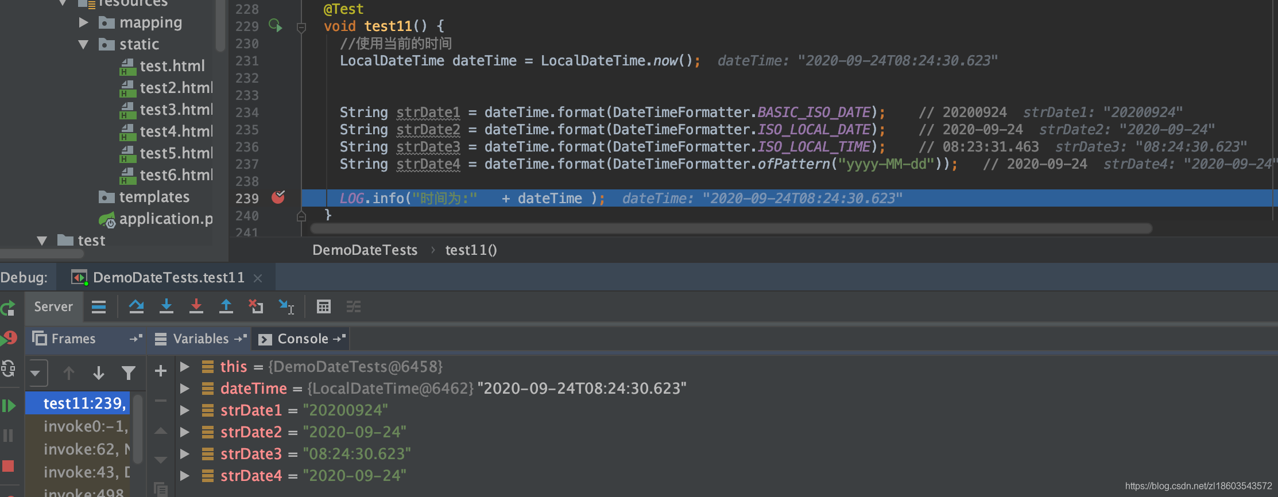Click the move watch up triangle

tap(161, 430)
